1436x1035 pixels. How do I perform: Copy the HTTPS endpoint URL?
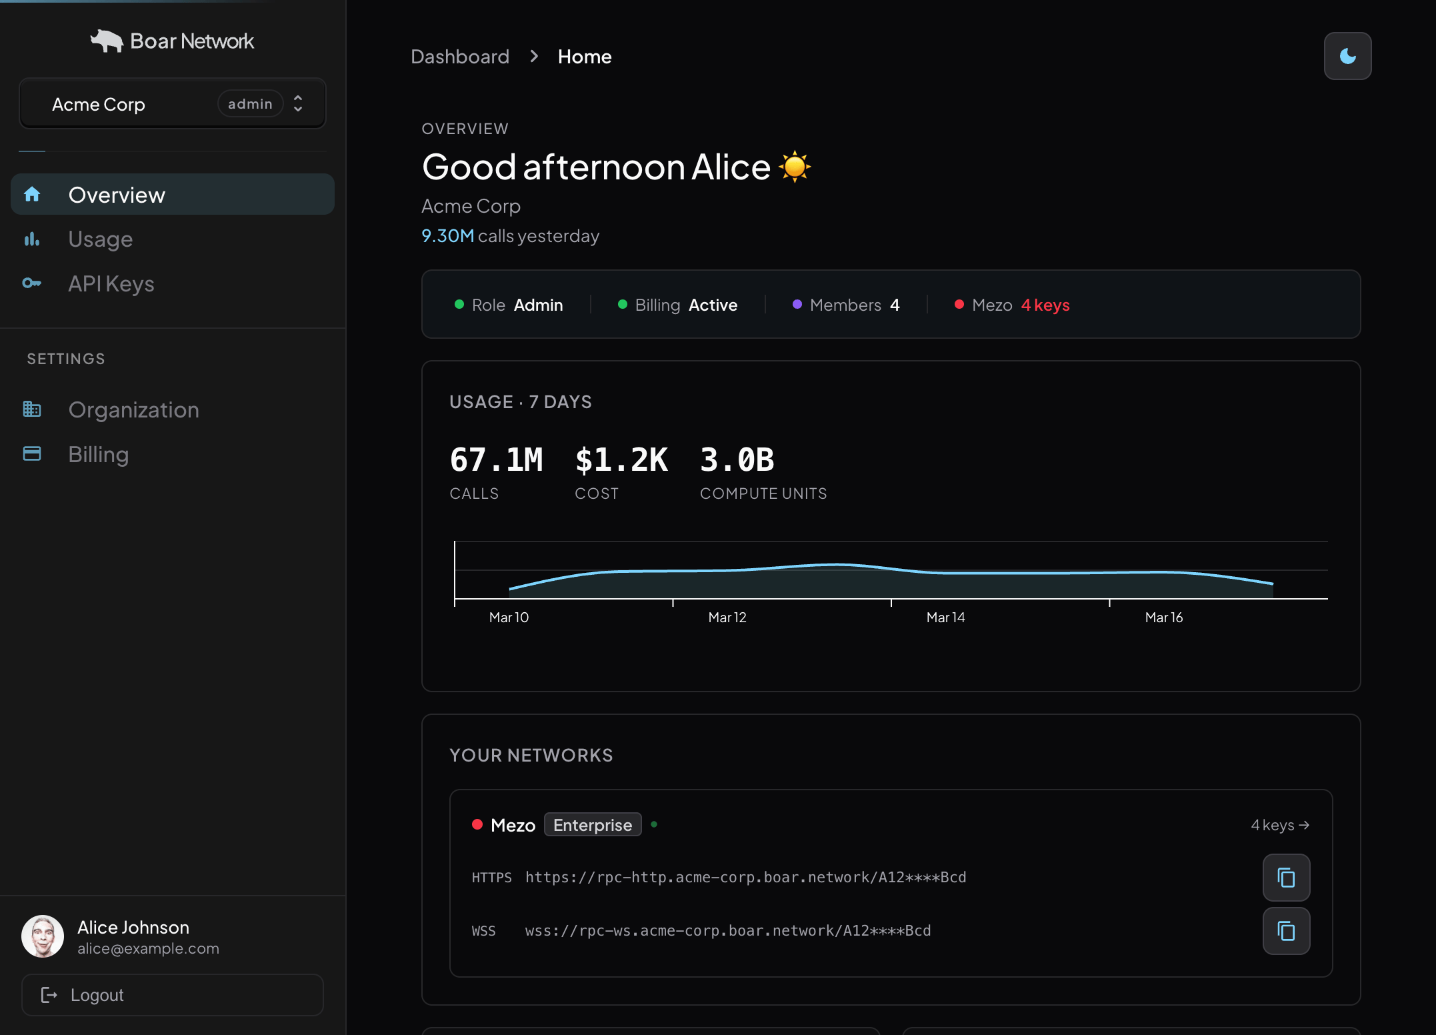click(x=1286, y=878)
